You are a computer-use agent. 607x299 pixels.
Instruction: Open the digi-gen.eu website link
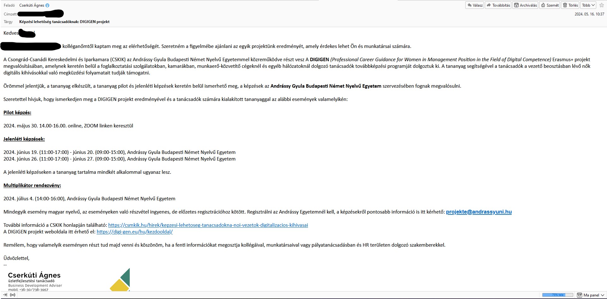point(134,232)
